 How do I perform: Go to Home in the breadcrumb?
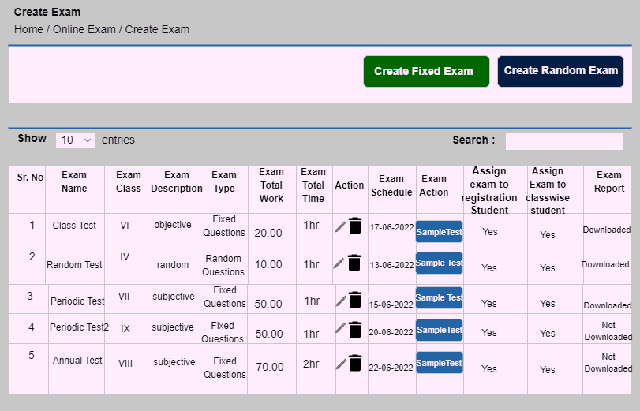pos(28,29)
